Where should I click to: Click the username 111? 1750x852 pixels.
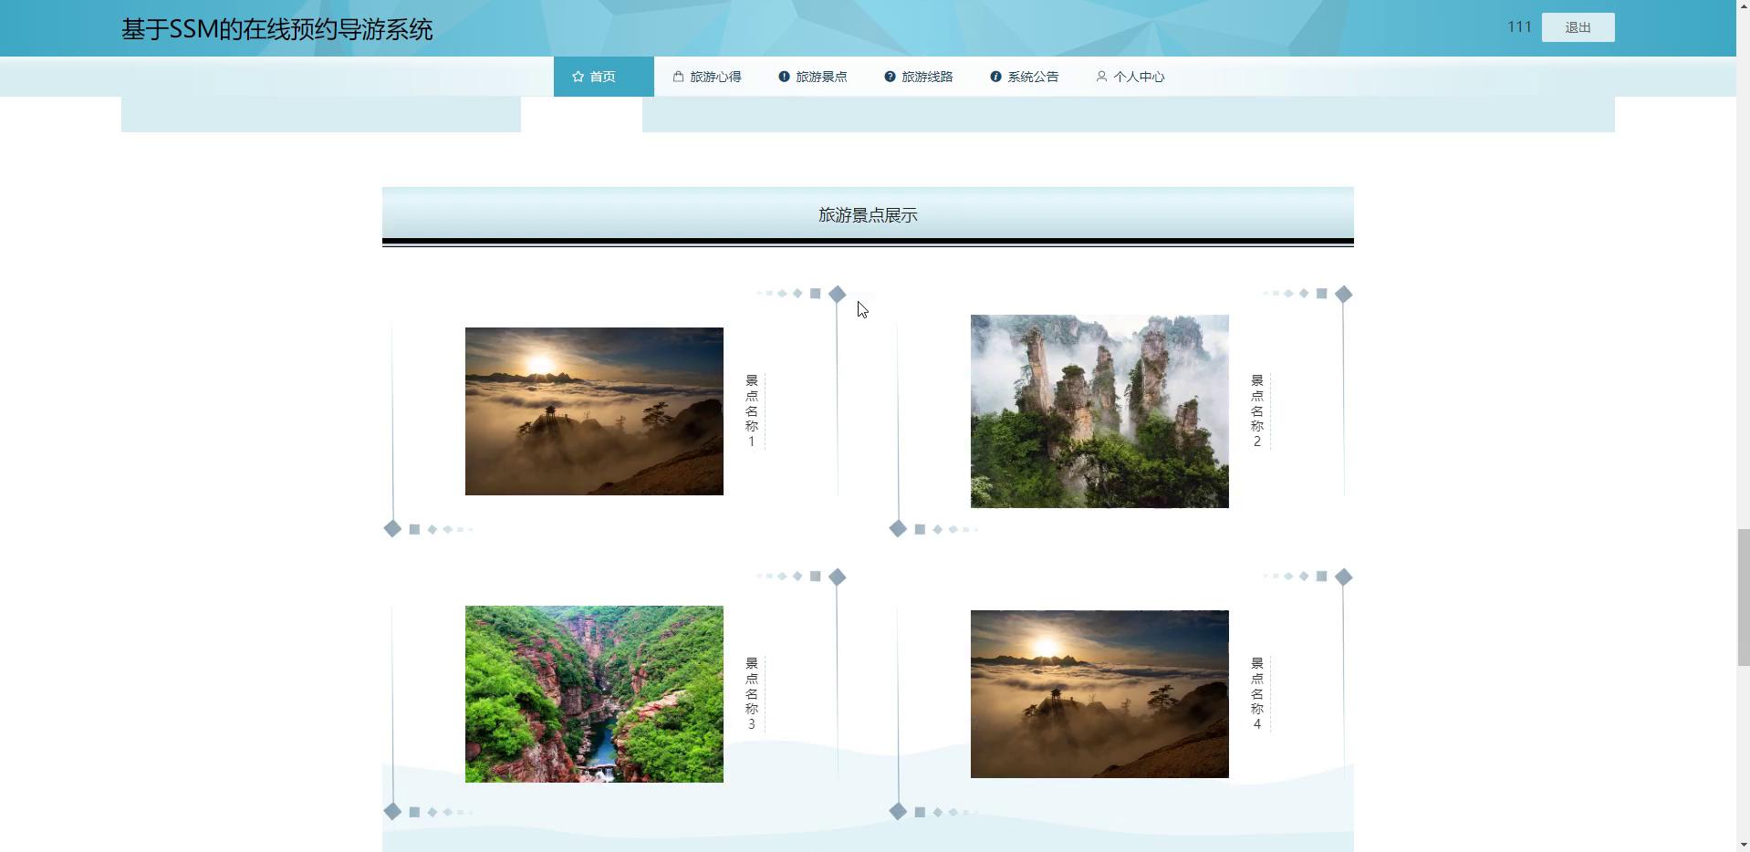click(x=1519, y=26)
